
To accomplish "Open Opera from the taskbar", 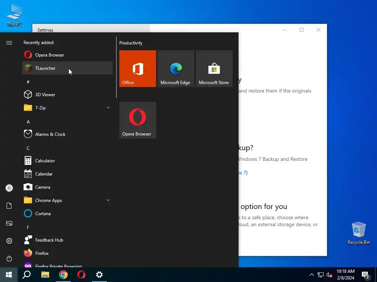I will point(81,275).
